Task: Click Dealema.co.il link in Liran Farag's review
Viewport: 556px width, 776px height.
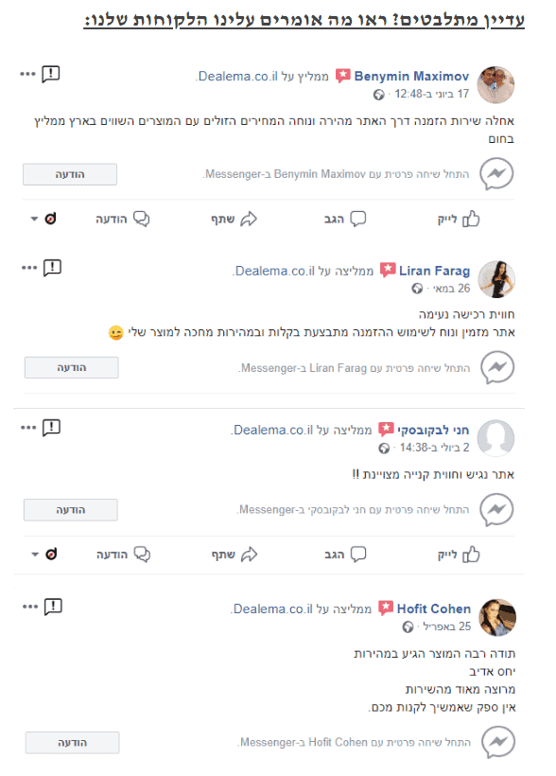Action: (274, 271)
